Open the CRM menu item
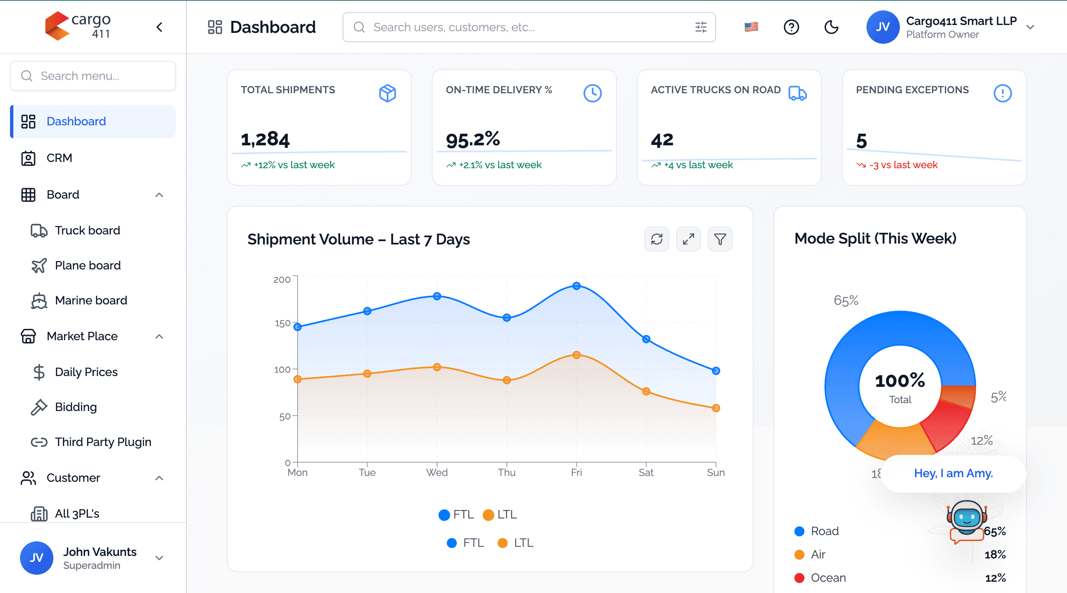The image size is (1067, 593). pos(58,158)
